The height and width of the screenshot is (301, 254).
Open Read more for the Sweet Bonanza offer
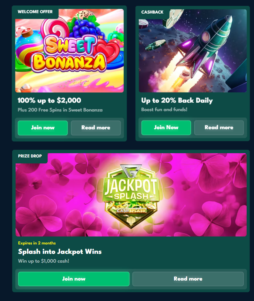coord(96,128)
